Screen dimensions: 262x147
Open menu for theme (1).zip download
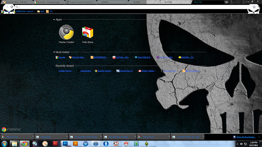click(169, 137)
